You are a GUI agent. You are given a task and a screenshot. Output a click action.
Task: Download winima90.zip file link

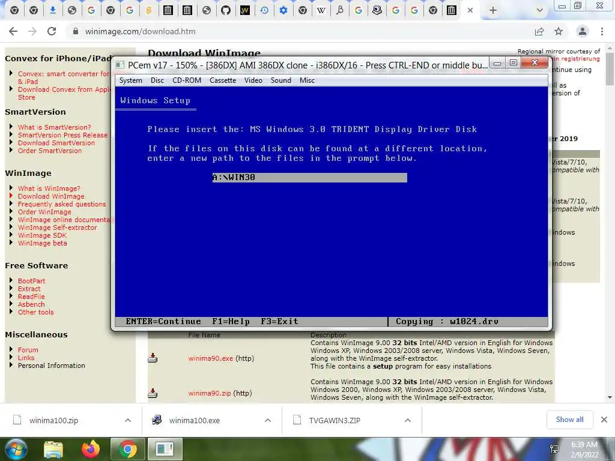pos(210,393)
